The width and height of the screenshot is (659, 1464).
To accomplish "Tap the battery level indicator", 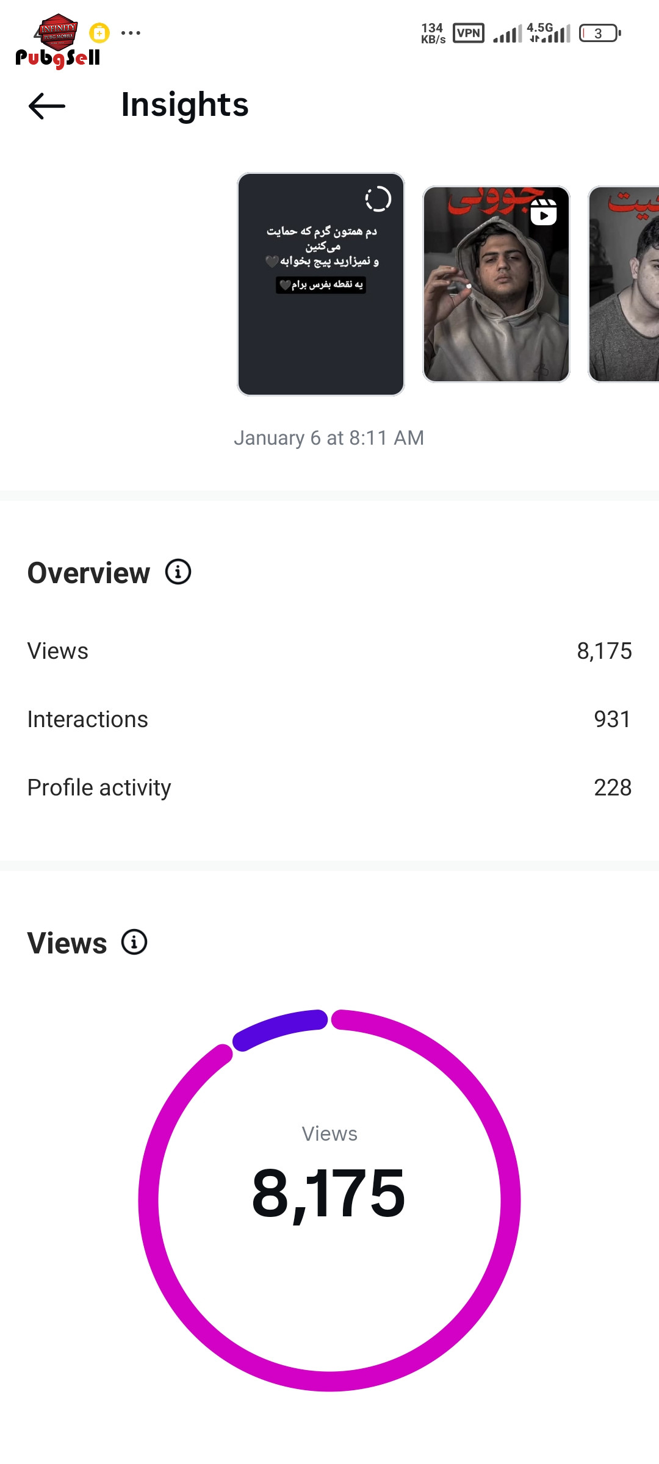I will (x=600, y=33).
